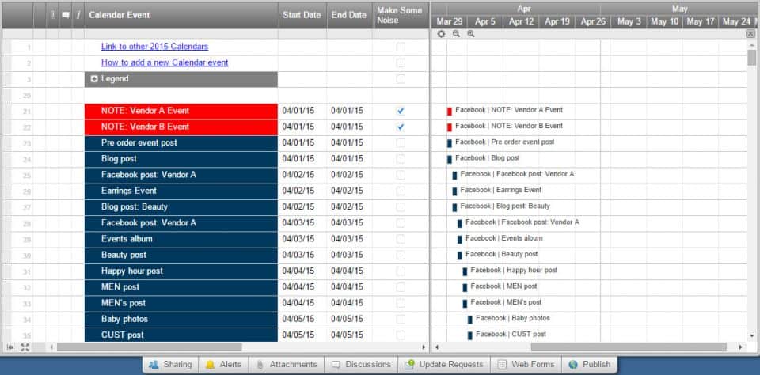This screenshot has height=375, width=760.
Task: Select the Earrings Event cell
Action: pyautogui.click(x=181, y=191)
